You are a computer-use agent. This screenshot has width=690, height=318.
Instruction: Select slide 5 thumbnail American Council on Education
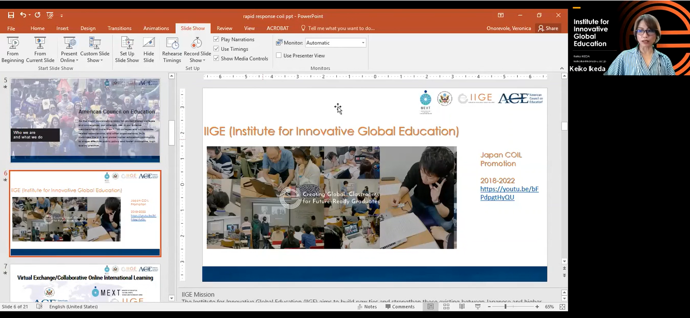[x=85, y=120]
